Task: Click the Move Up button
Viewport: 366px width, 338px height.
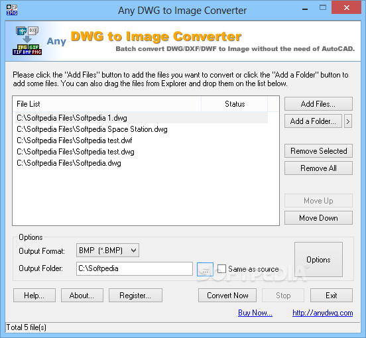Action: click(318, 201)
